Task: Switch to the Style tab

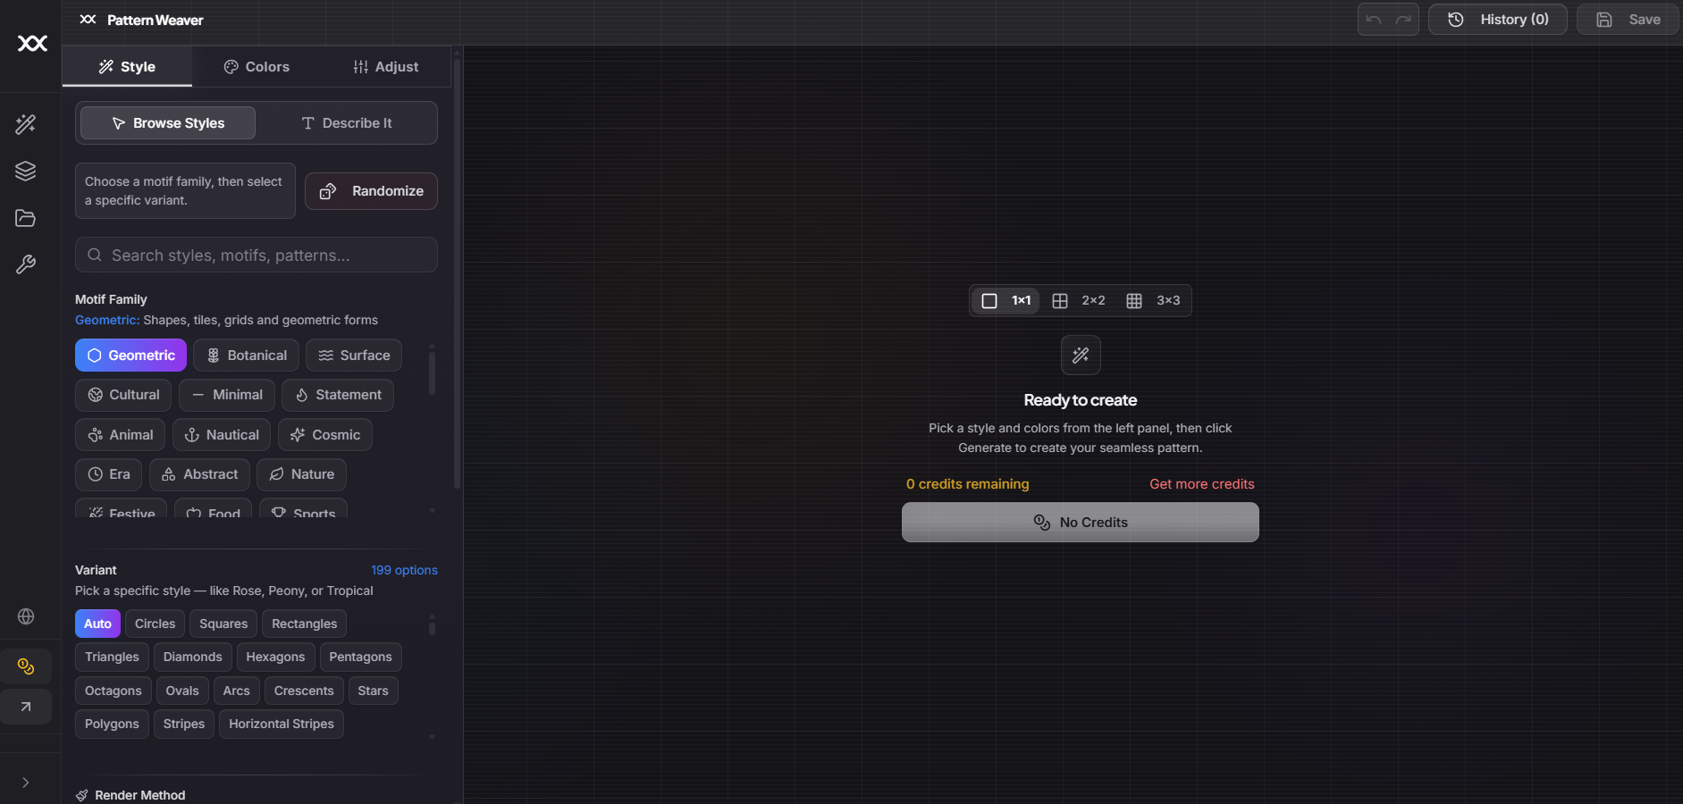Action: 127,67
